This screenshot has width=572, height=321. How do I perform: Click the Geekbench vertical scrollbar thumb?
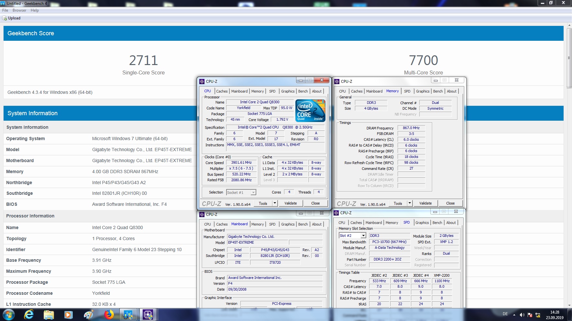[x=569, y=58]
